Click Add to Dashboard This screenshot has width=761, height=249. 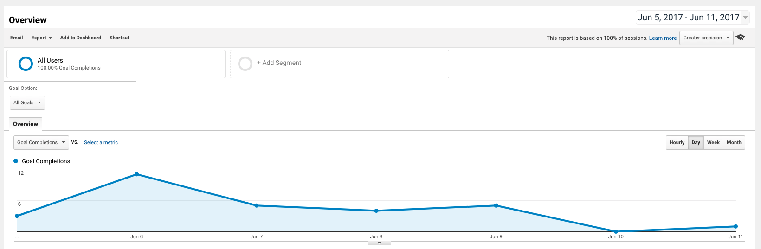tap(81, 38)
